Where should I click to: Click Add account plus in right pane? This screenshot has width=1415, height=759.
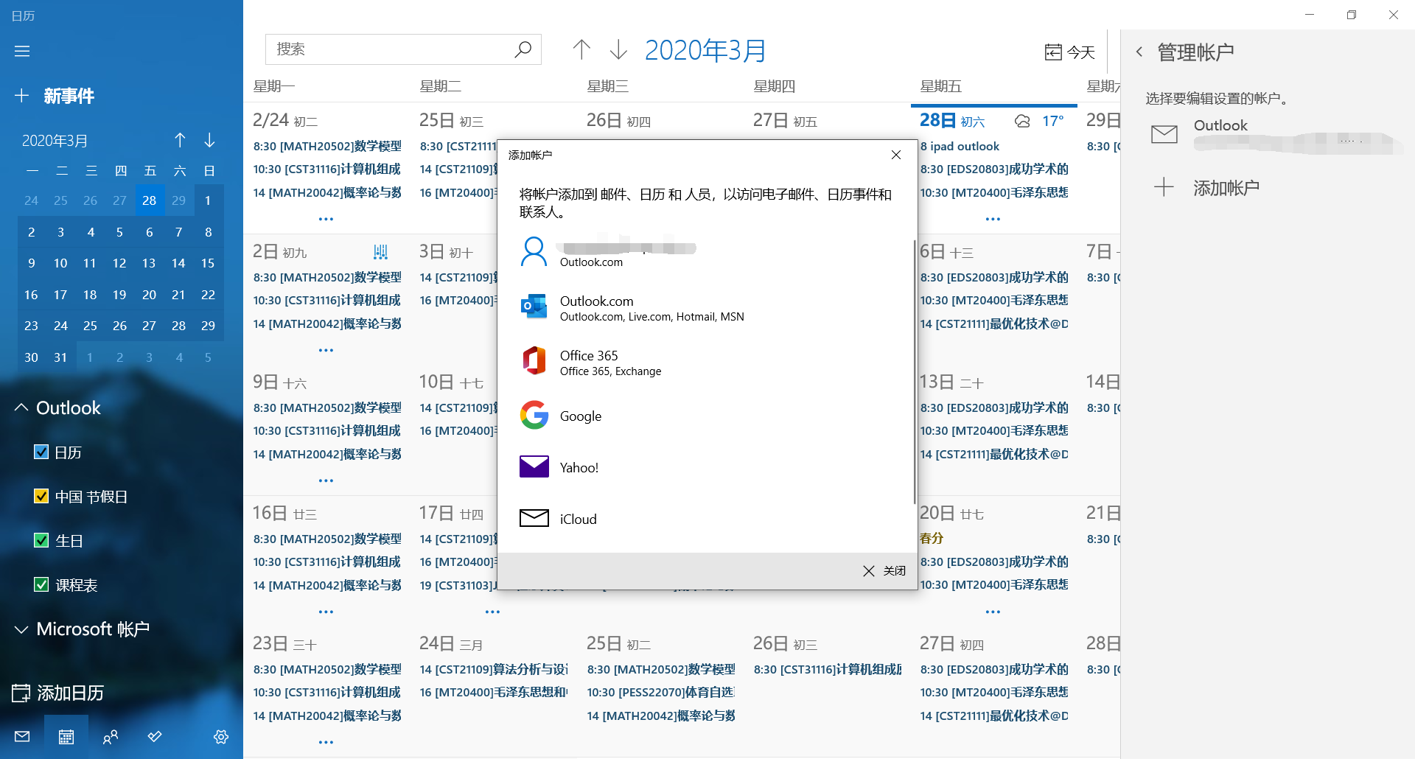tap(1164, 187)
